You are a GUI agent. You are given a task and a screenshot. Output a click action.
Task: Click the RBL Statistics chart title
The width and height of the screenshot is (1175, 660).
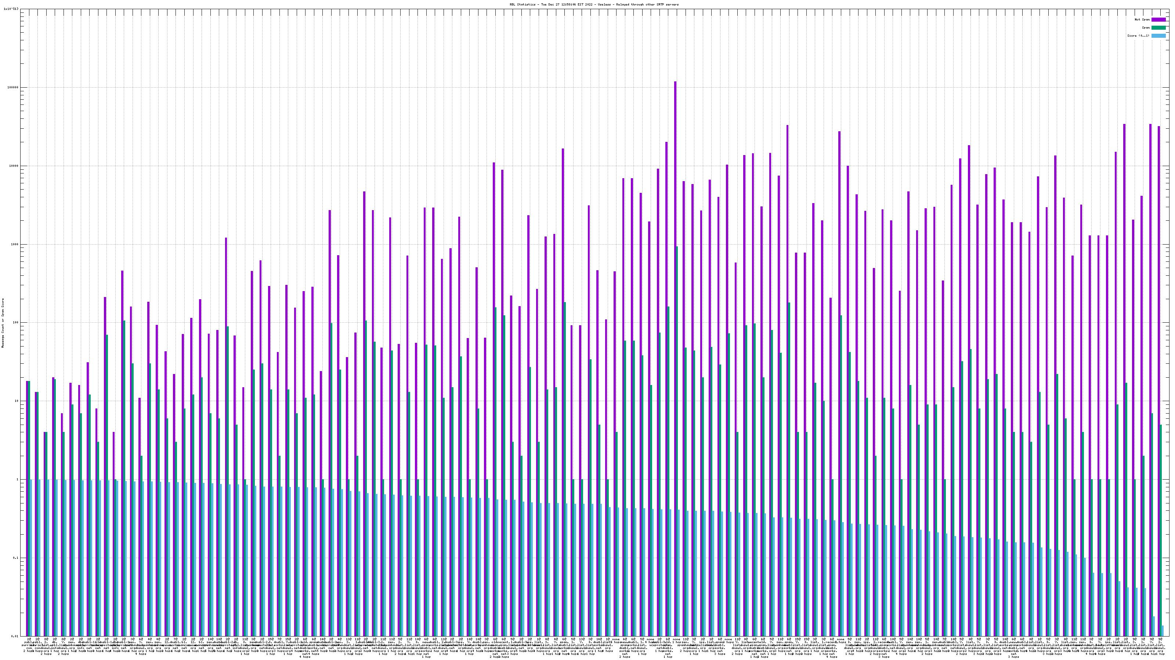[x=594, y=4]
